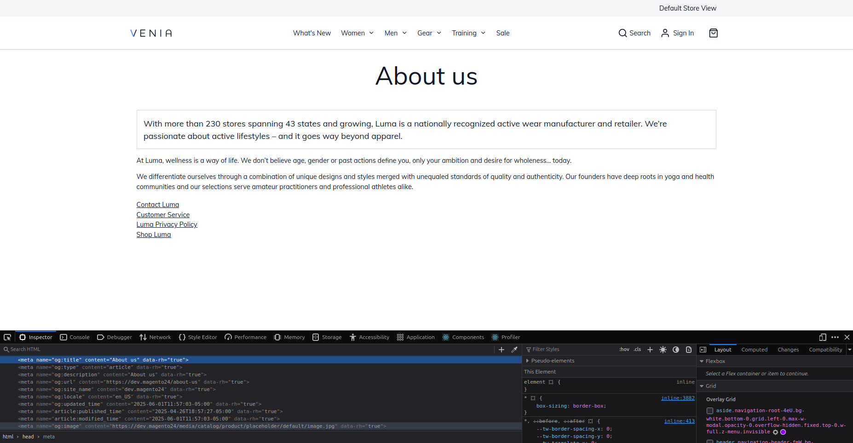The width and height of the screenshot is (853, 443).
Task: Go to What's New page
Action: [312, 33]
